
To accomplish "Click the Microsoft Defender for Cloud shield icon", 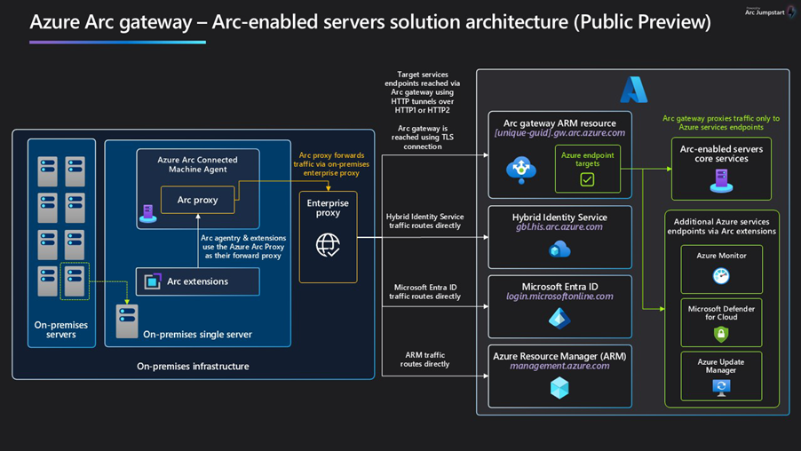I will (721, 334).
